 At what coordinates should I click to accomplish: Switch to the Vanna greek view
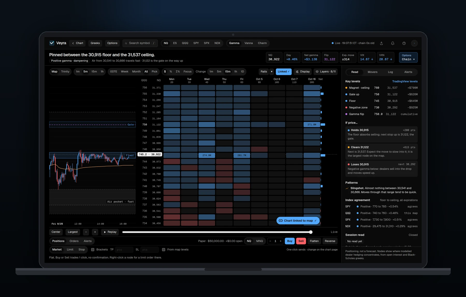249,43
